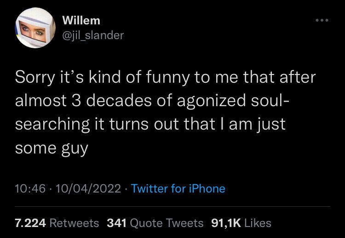The image size is (345, 238).
Task: Open the Willem display name
Action: point(80,21)
